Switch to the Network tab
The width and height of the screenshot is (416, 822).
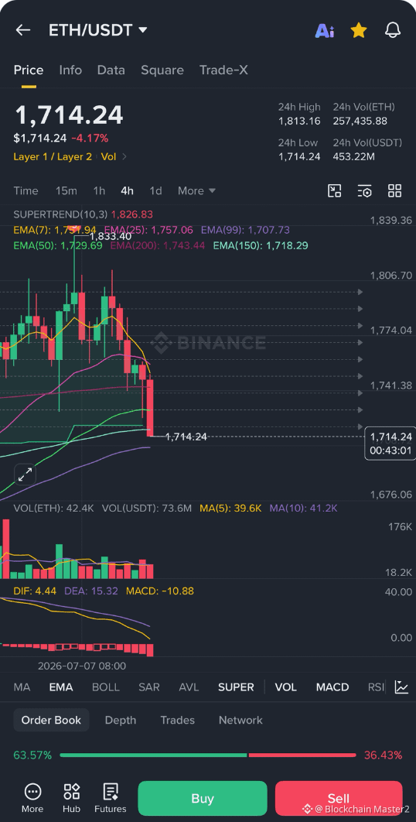coord(240,720)
